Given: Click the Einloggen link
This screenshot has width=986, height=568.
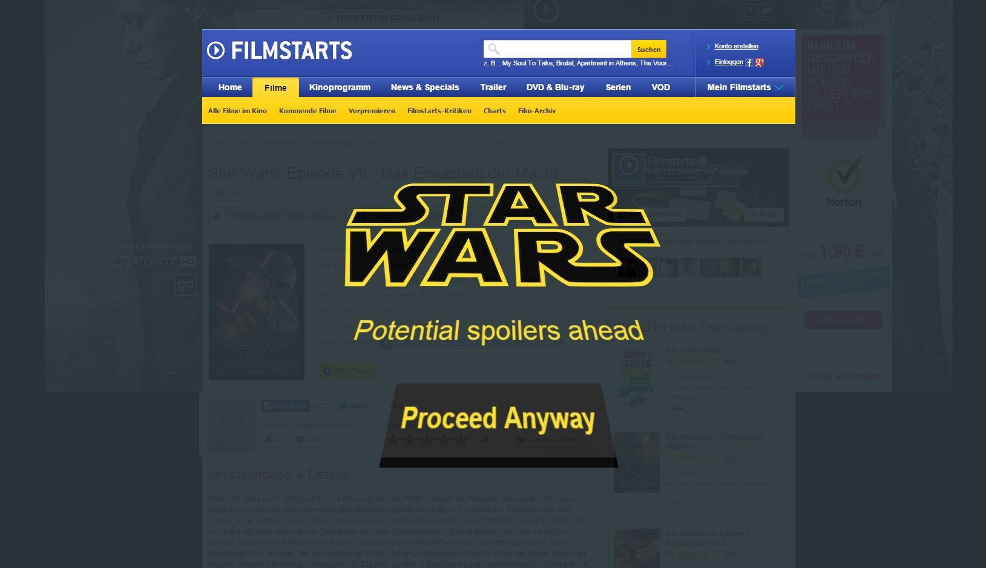Looking at the screenshot, I should 729,62.
